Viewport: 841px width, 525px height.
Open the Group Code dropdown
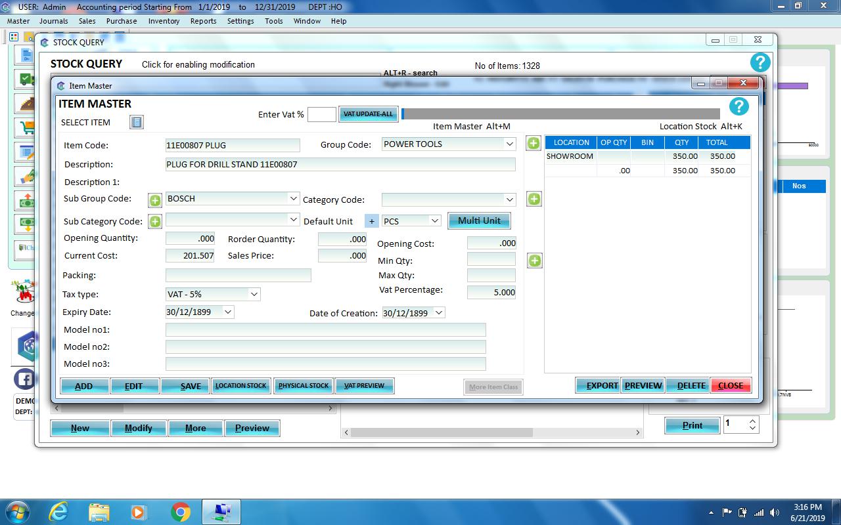tap(510, 144)
